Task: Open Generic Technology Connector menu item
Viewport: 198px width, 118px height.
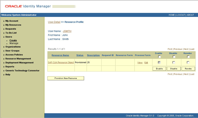Action: point(22,71)
